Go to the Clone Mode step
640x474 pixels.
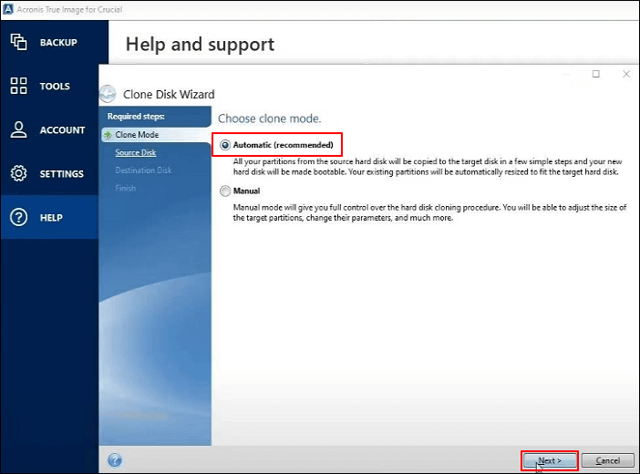(x=137, y=135)
